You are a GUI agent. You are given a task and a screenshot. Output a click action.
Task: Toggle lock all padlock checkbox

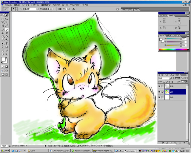tap(172, 82)
